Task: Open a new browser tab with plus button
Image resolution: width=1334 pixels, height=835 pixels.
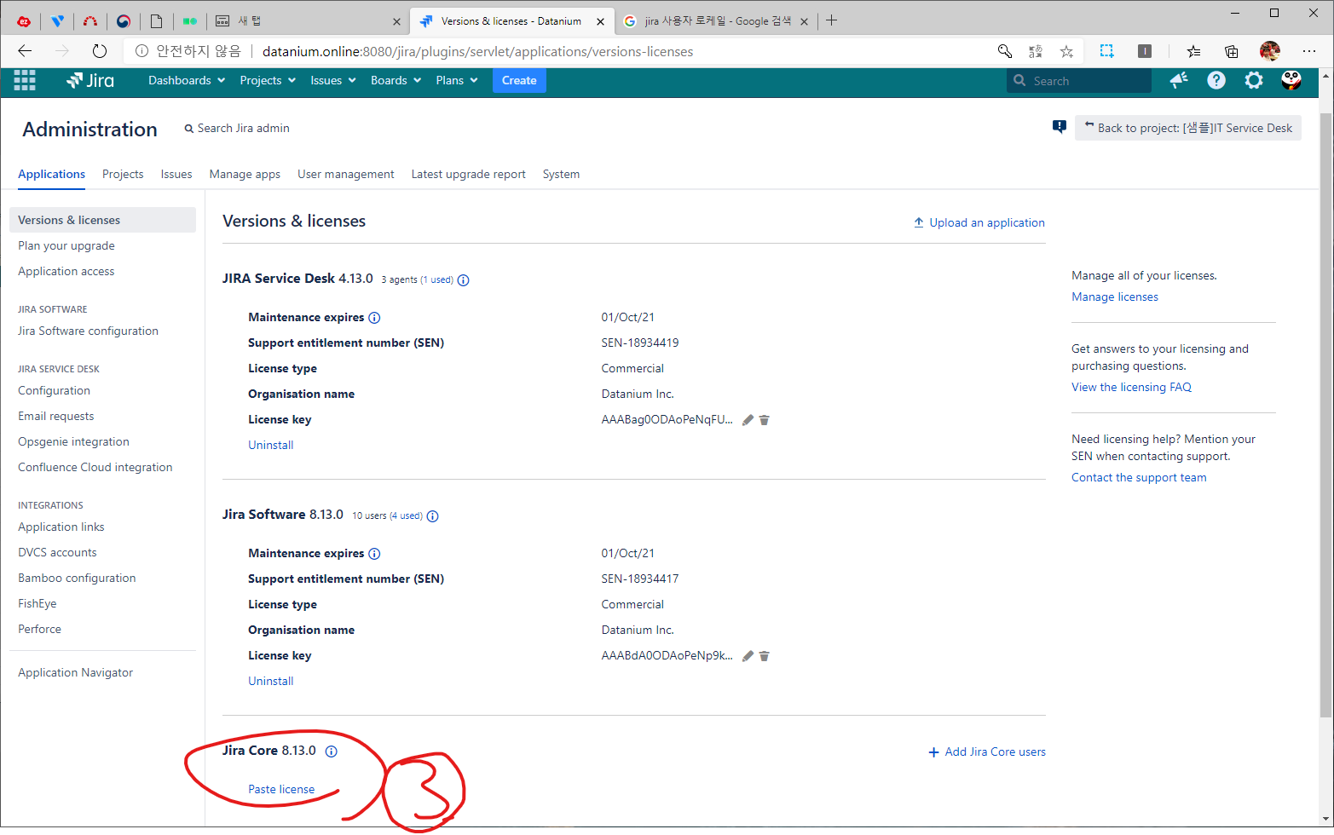Action: tap(832, 20)
